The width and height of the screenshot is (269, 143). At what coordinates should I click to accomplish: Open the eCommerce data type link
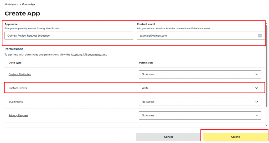coord(16,102)
